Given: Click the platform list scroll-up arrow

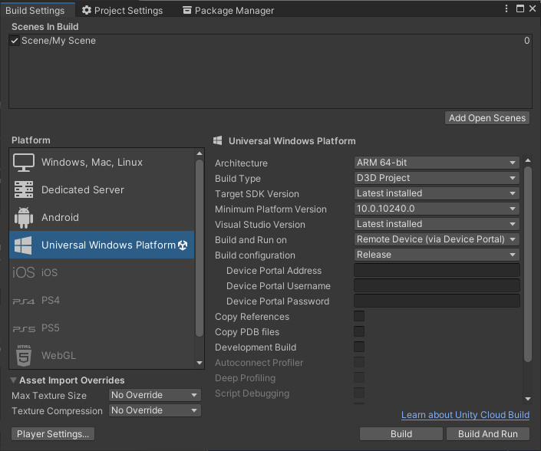Looking at the screenshot, I should coord(199,153).
